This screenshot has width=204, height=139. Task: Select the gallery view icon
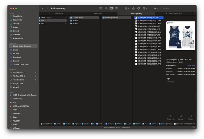(x=117, y=9)
